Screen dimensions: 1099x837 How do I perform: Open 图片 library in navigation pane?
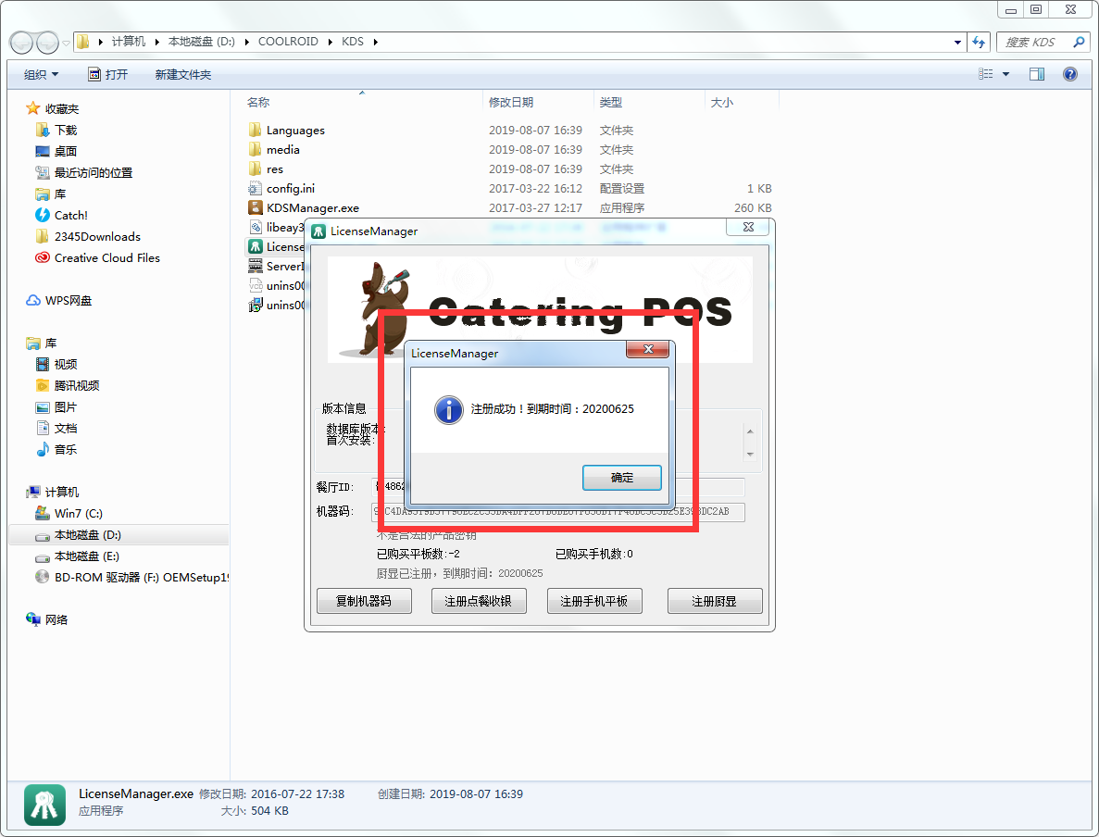(66, 406)
